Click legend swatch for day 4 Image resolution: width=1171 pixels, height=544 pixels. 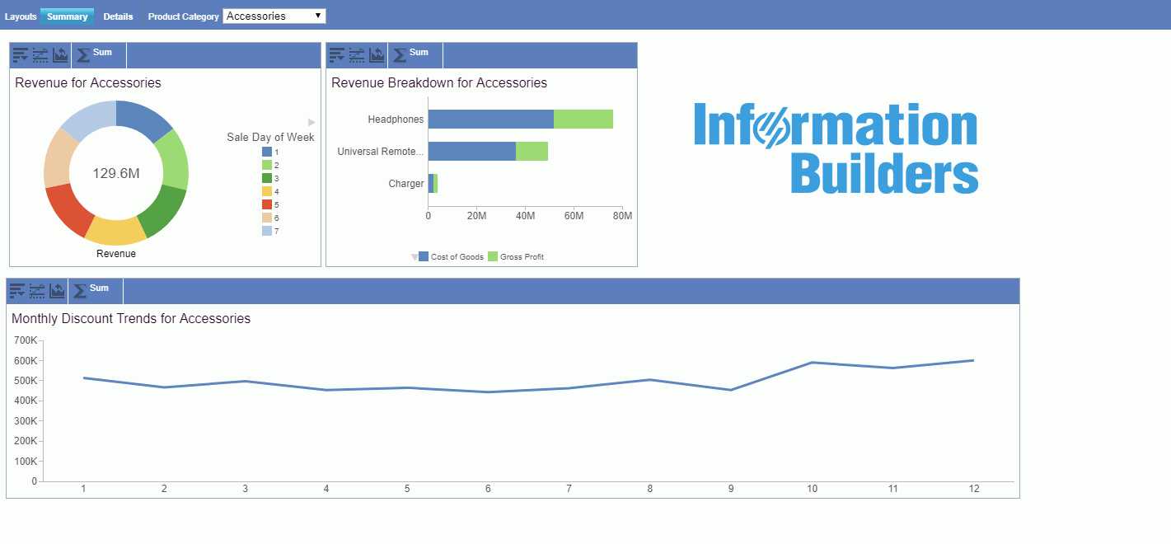point(267,191)
